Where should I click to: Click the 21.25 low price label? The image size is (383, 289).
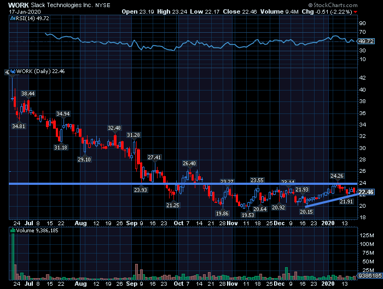[x=173, y=205]
